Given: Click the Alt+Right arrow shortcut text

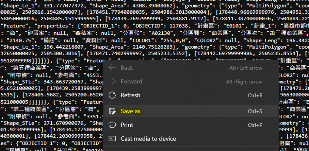Looking at the screenshot, I should [244, 81].
